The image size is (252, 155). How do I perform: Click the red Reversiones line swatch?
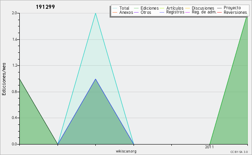click(219, 12)
